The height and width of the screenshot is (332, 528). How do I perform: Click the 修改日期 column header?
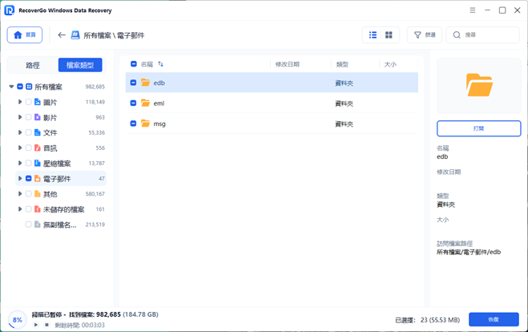click(287, 64)
